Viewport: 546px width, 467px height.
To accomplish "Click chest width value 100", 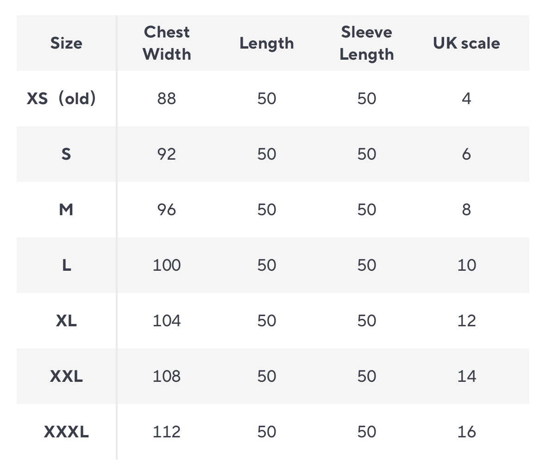I will (167, 265).
